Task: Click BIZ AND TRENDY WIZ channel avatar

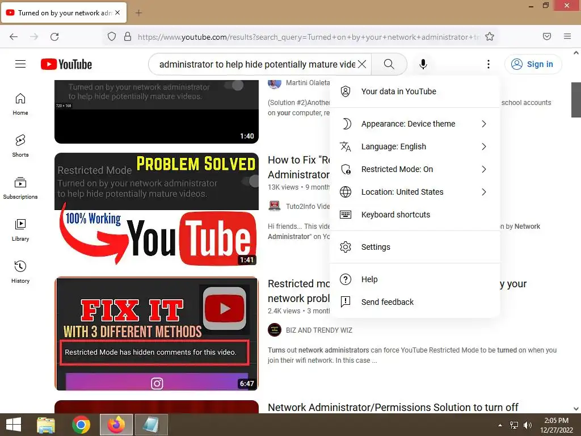Action: 275,330
